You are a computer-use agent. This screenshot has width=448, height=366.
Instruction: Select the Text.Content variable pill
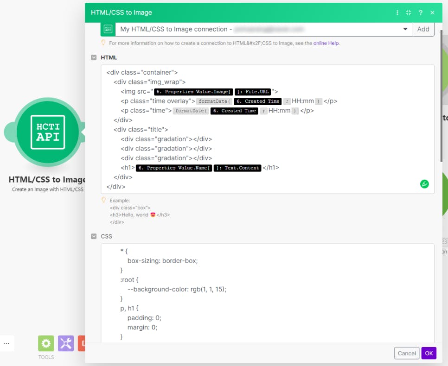(237, 168)
